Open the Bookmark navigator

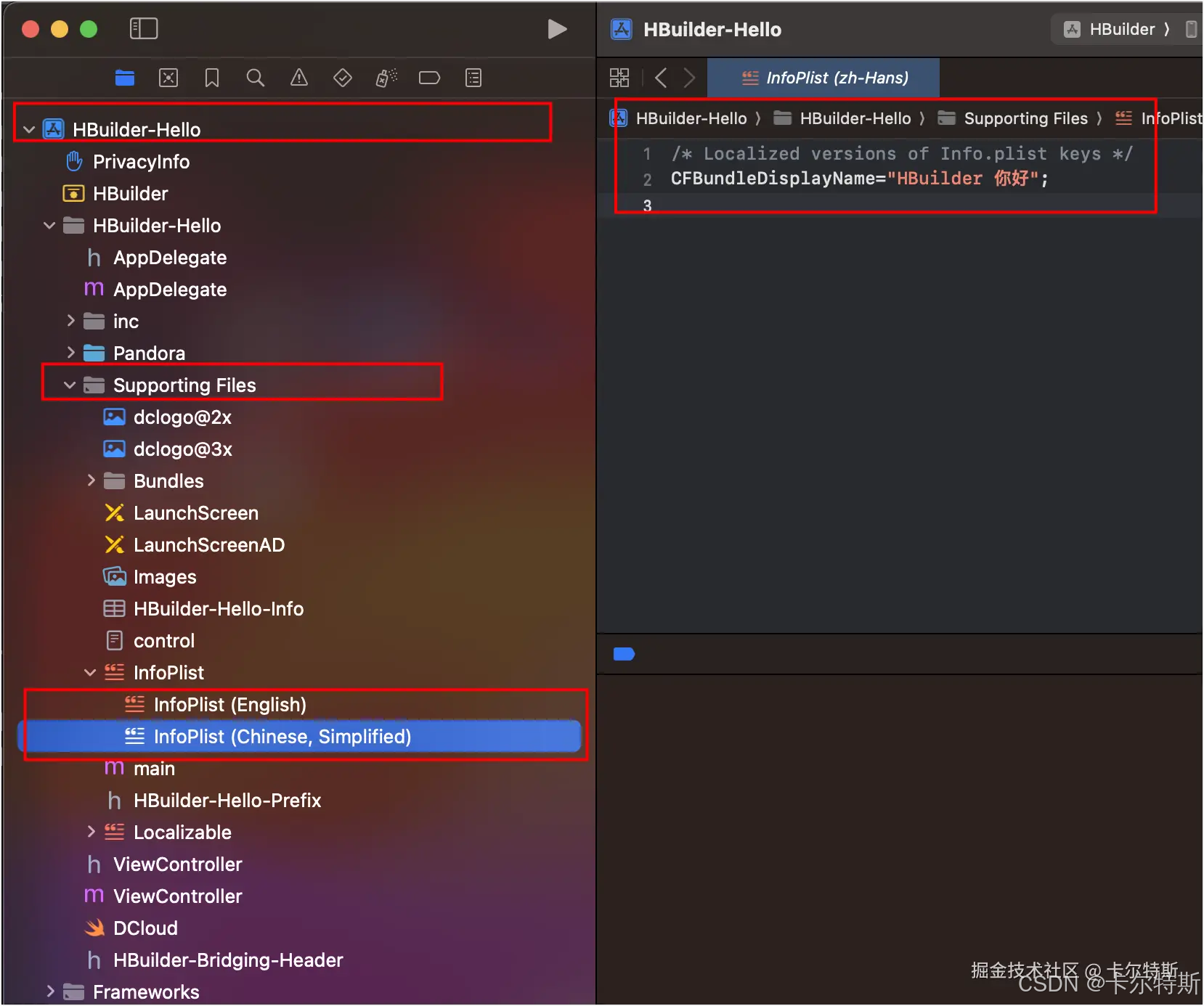212,78
